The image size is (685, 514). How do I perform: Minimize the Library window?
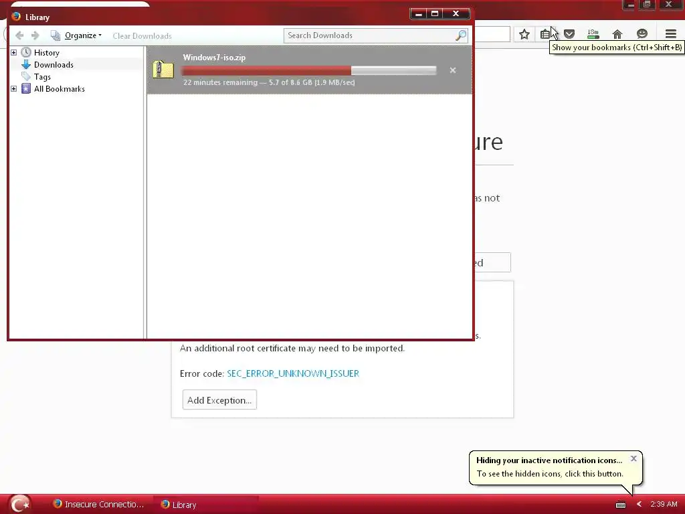pyautogui.click(x=419, y=13)
